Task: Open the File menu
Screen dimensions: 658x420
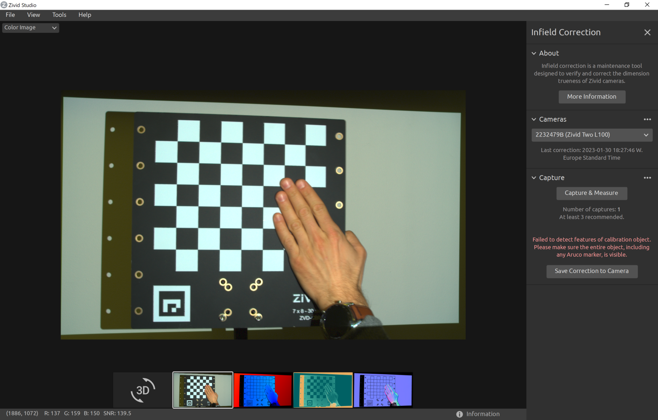Action: [x=11, y=15]
